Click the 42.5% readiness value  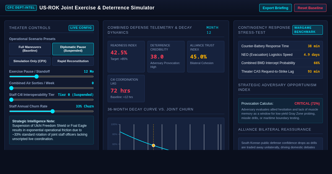point(119,52)
